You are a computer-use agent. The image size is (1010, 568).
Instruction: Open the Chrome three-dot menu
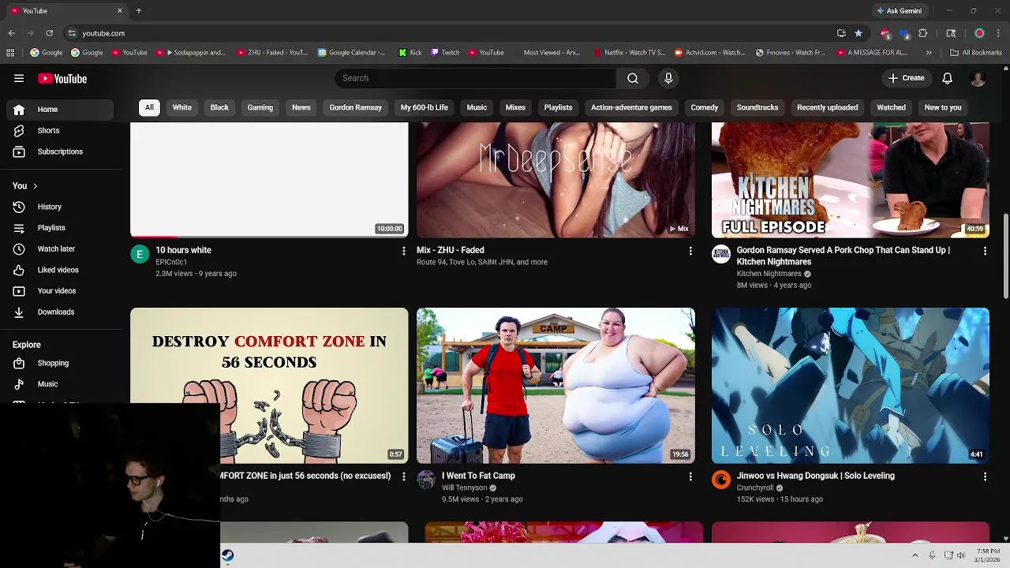(x=999, y=33)
